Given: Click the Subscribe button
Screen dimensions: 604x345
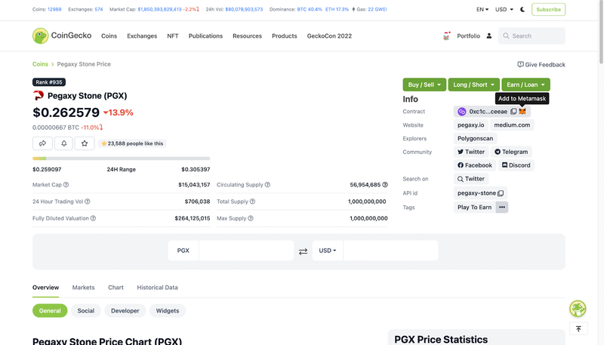Looking at the screenshot, I should [549, 9].
